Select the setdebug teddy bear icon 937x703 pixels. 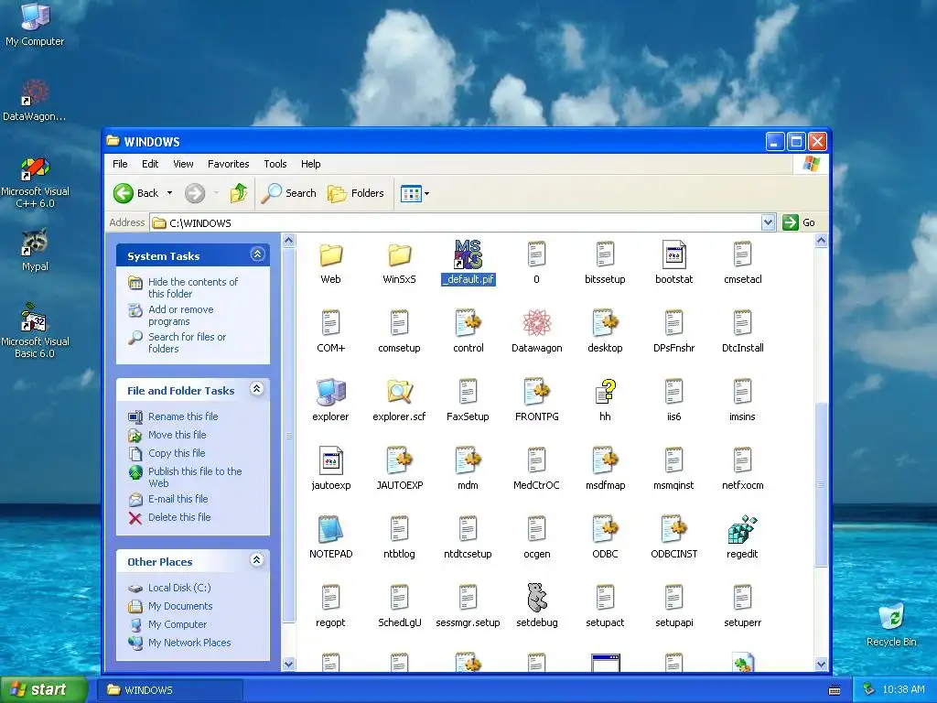pyautogui.click(x=536, y=605)
